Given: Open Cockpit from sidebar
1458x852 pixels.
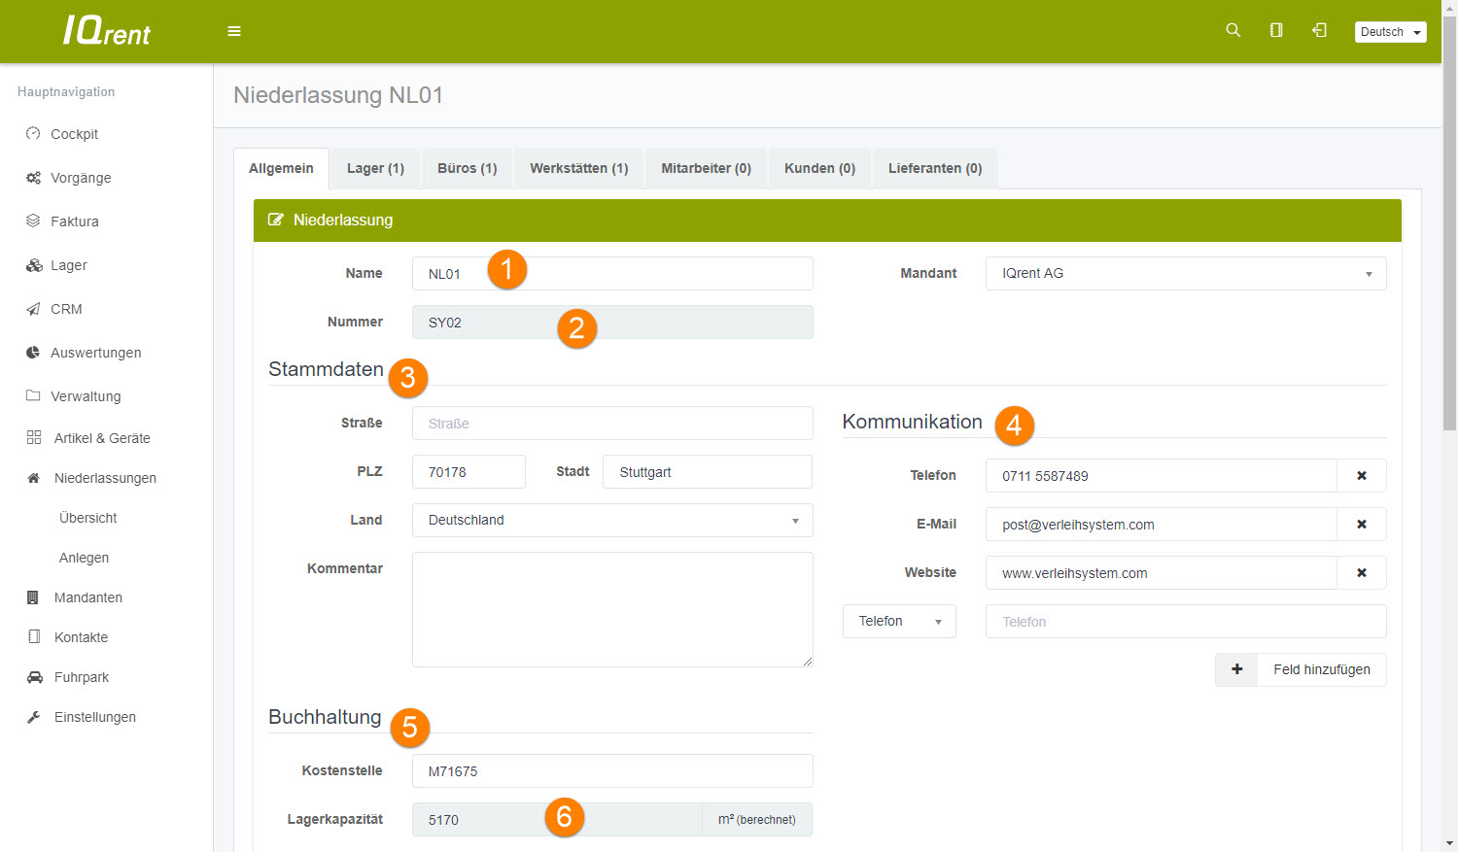Looking at the screenshot, I should pos(74,134).
